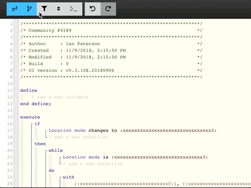Select the 'if' statement block
The height and width of the screenshot is (188, 251).
pos(37,124)
